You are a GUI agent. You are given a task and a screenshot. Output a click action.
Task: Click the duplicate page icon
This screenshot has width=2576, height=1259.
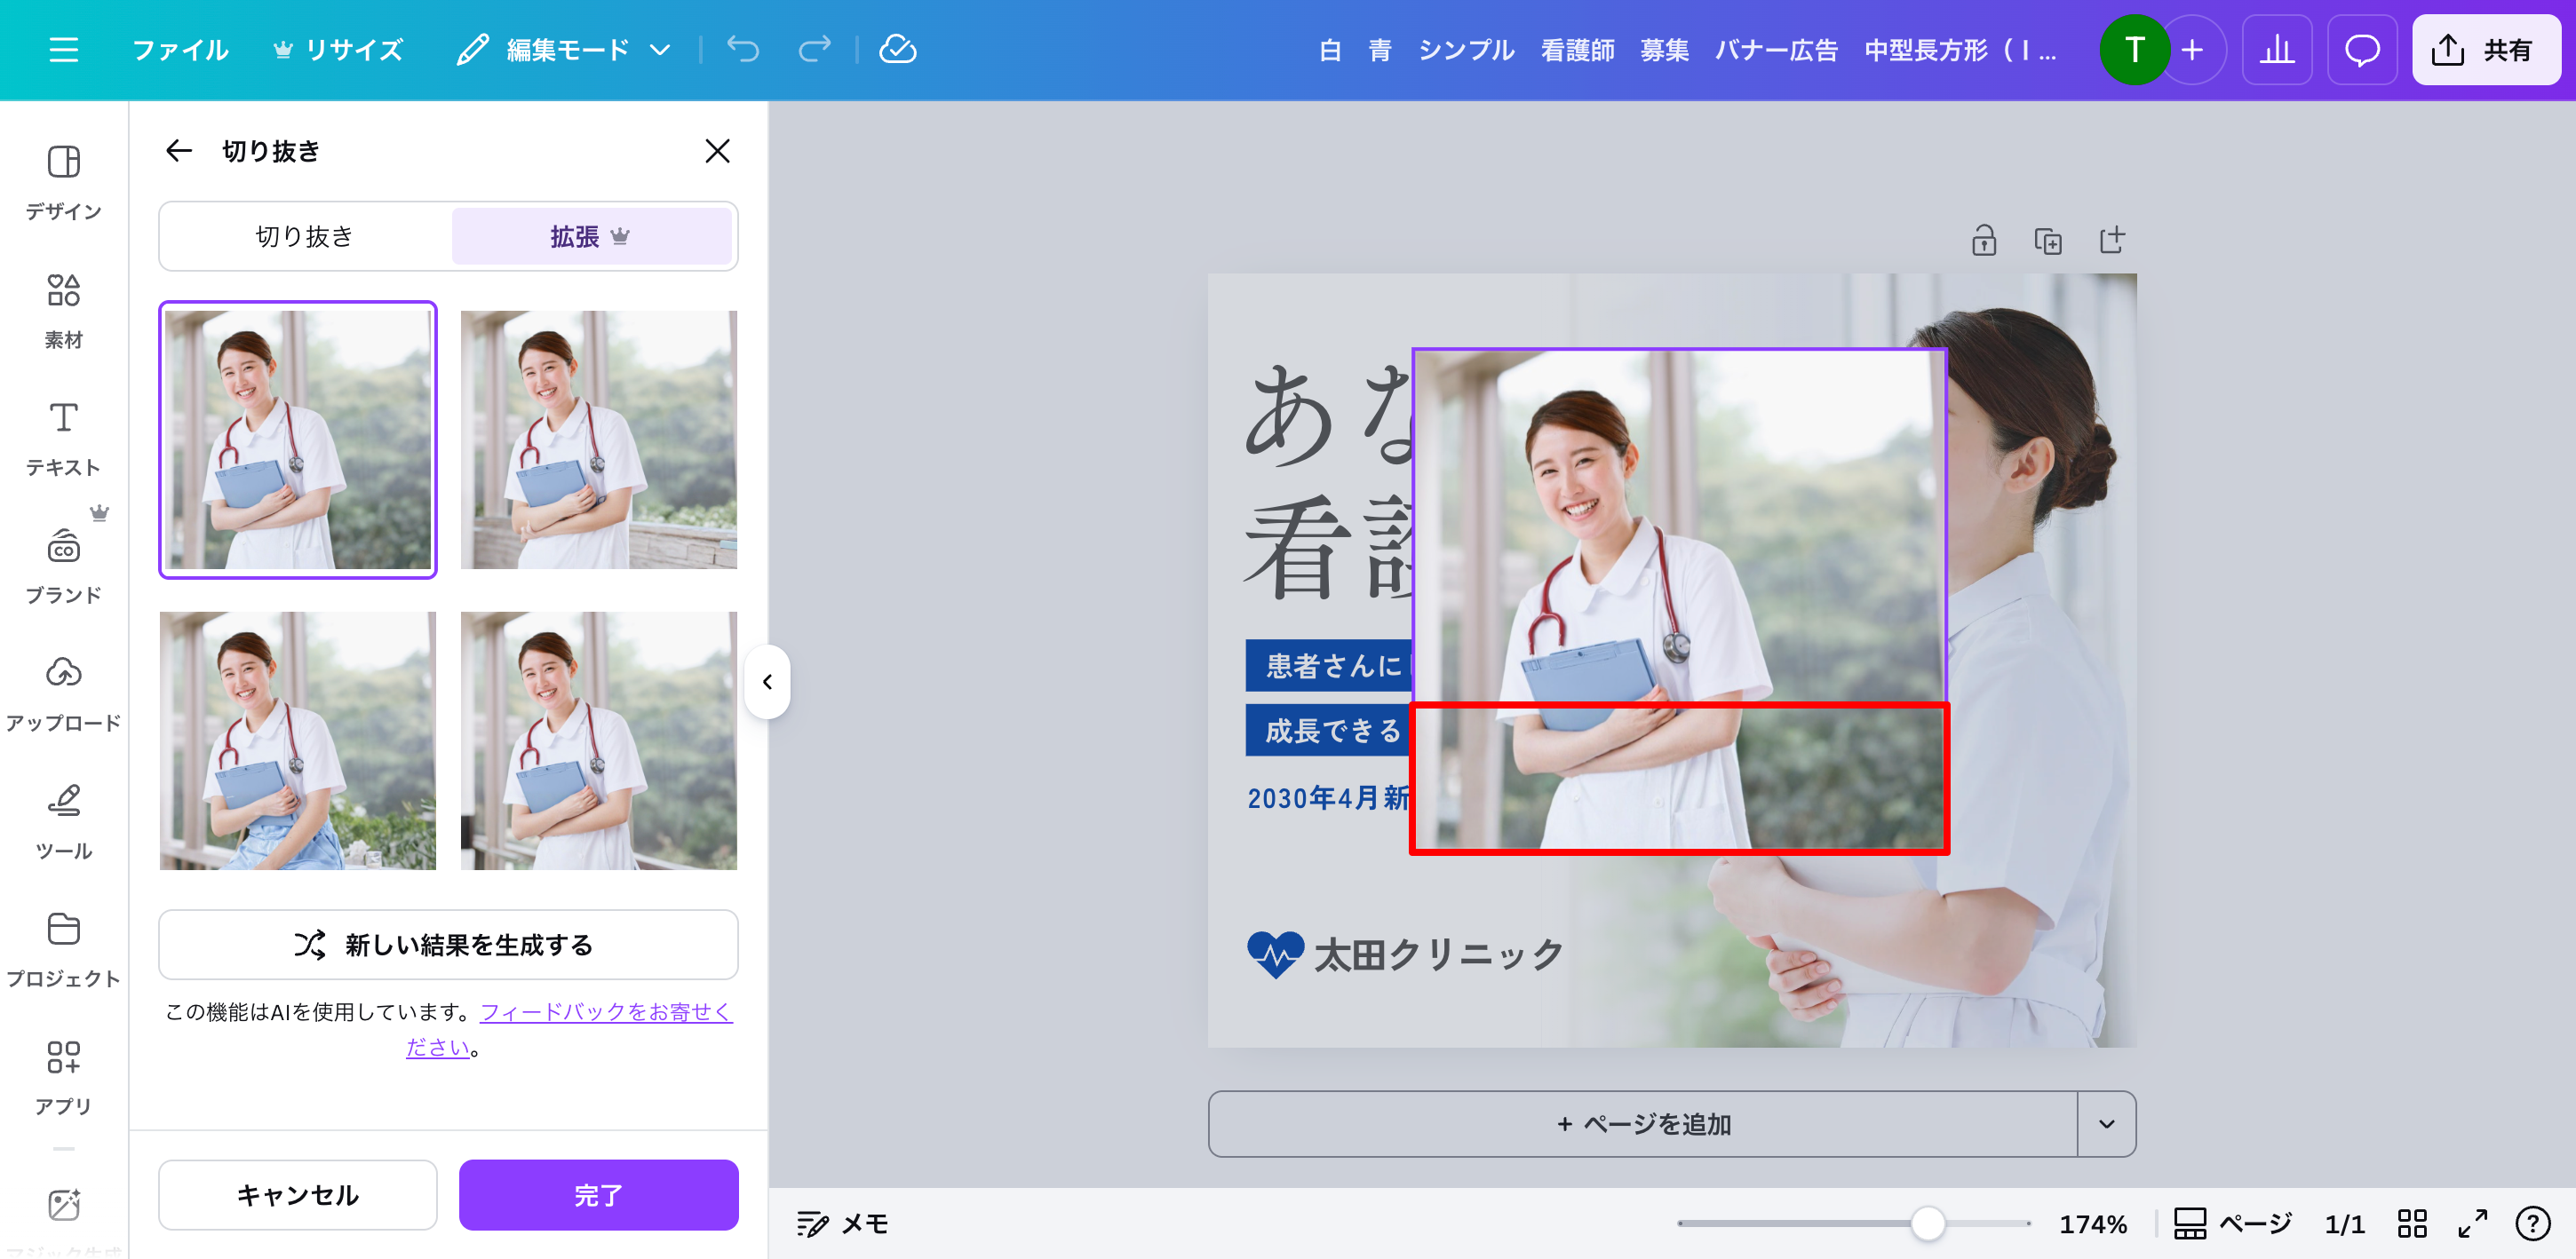(2047, 241)
